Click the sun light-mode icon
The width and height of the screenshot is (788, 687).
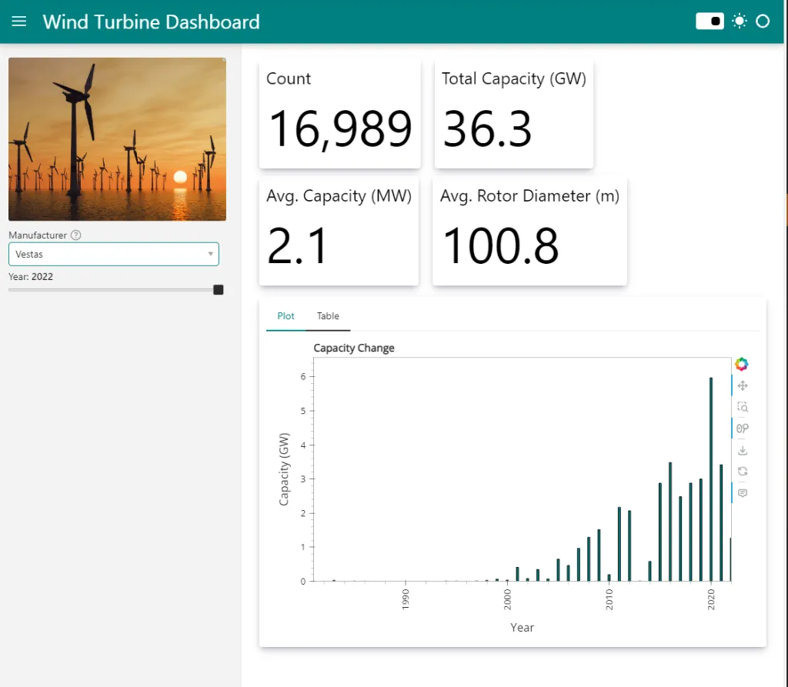point(740,22)
